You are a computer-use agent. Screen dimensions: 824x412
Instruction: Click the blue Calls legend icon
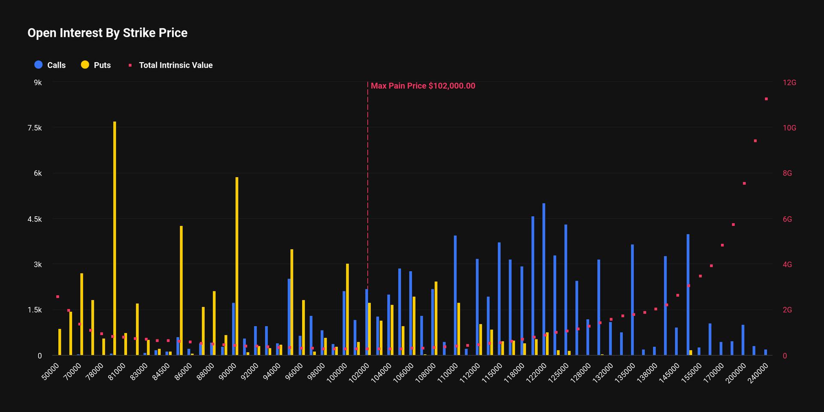pyautogui.click(x=39, y=65)
